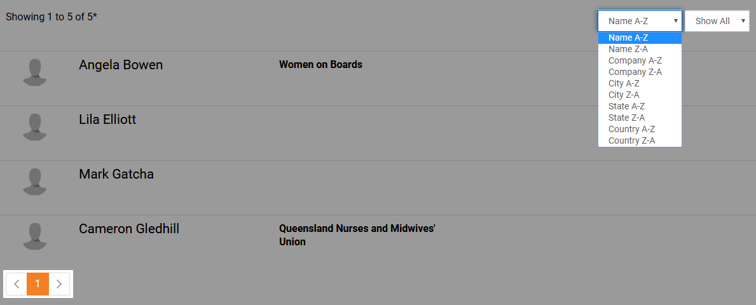This screenshot has height=305, width=756.
Task: Go to next page arrow
Action: tap(59, 284)
